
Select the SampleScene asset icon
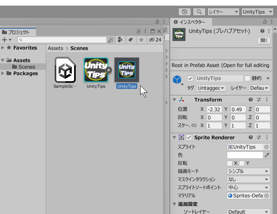(x=65, y=70)
